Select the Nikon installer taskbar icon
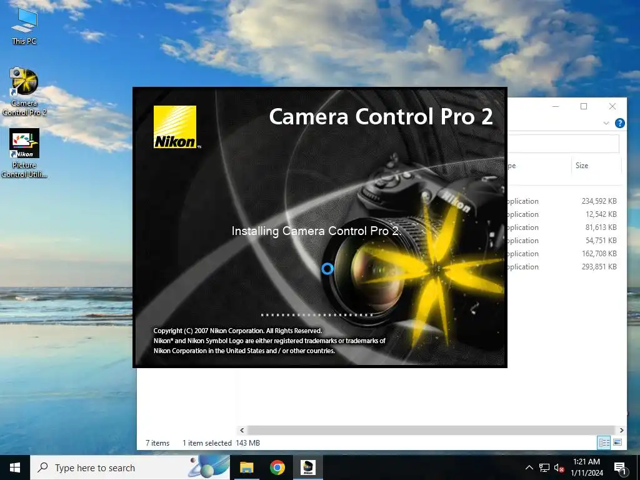Viewport: 640px width, 480px height. coord(307,467)
